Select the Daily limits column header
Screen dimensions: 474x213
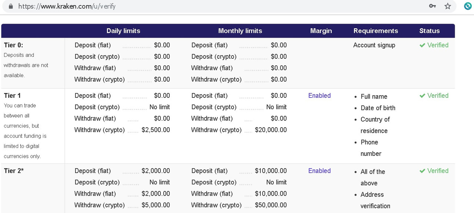pos(123,31)
